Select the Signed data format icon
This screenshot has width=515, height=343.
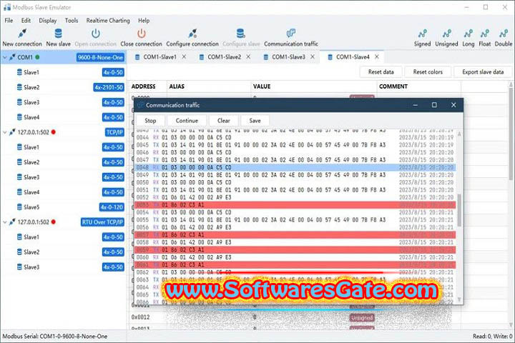point(423,34)
